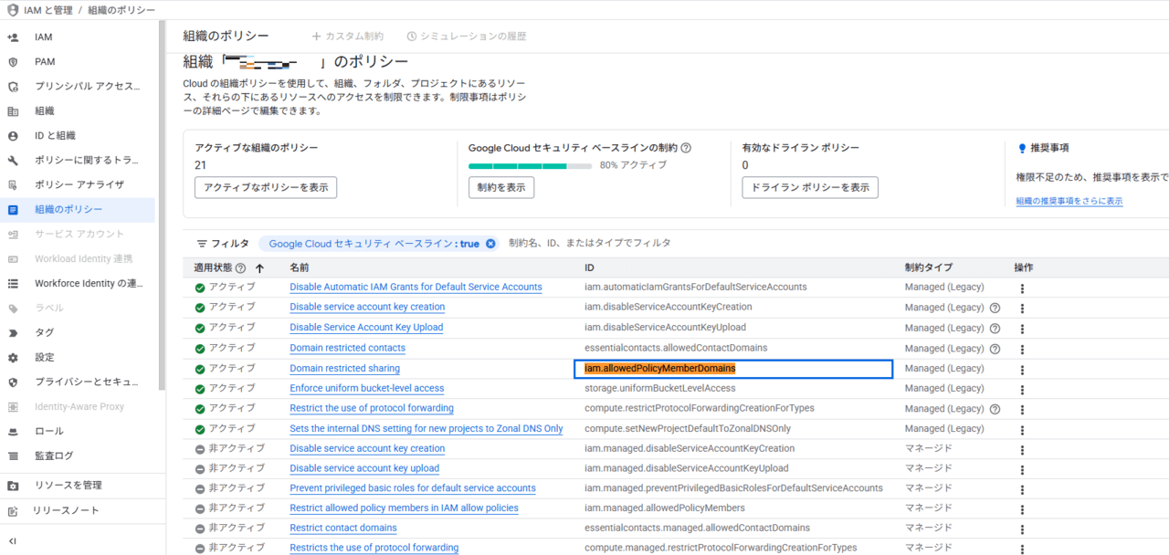
Task: Click the IAM person-add icon
Action: tap(13, 37)
